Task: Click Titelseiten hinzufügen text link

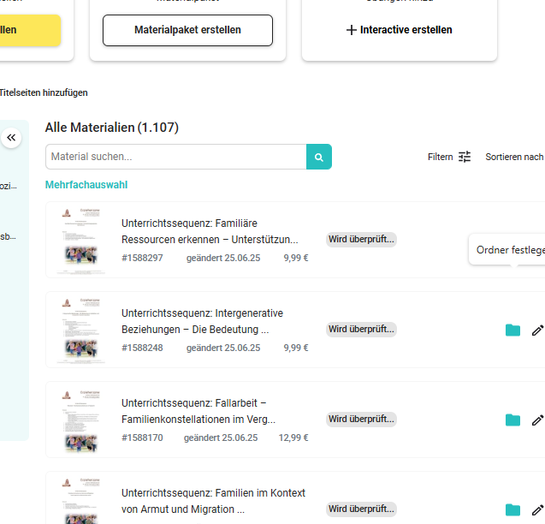Action: pyautogui.click(x=44, y=93)
